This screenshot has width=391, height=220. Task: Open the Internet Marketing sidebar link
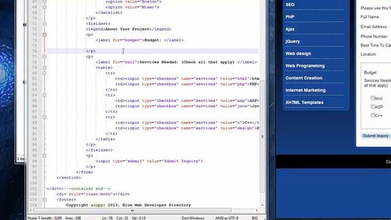point(305,90)
